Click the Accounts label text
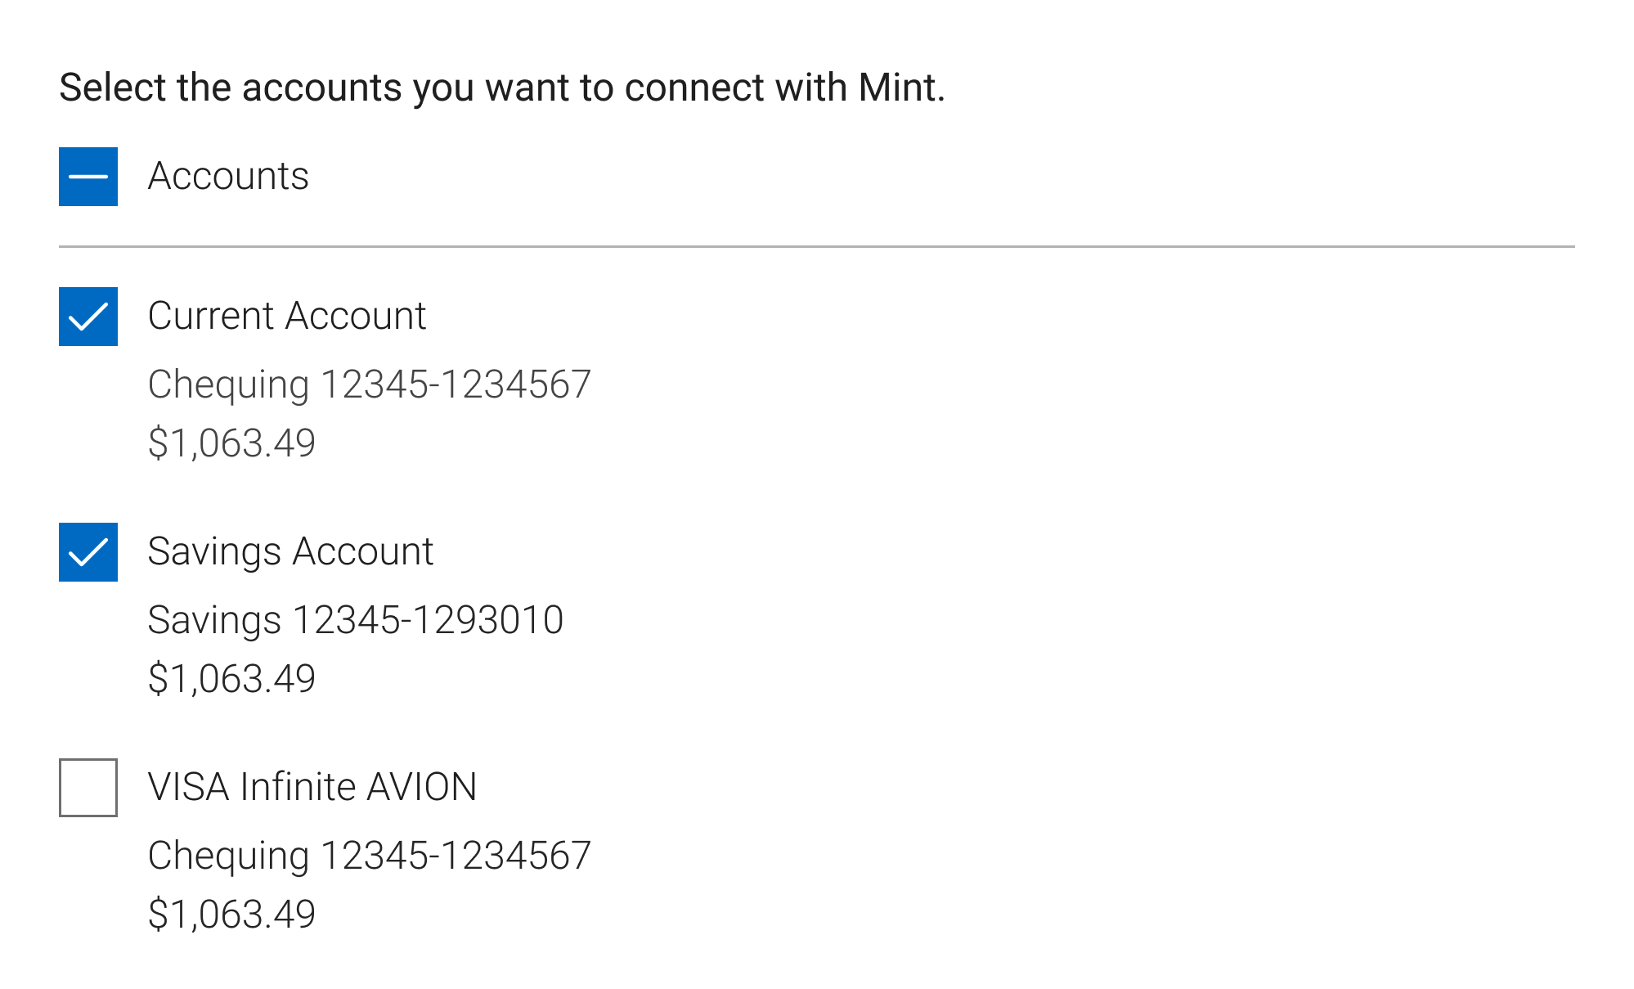The width and height of the screenshot is (1634, 989). tap(228, 177)
